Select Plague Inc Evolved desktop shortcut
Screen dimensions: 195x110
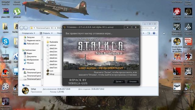point(177,14)
